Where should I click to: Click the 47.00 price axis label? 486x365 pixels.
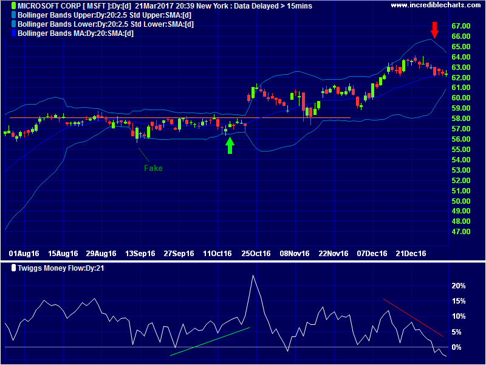tap(461, 232)
